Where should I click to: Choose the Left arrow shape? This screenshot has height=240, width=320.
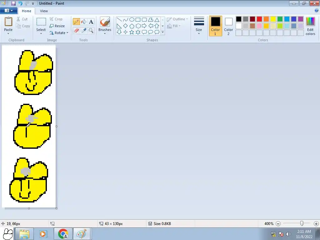click(151, 26)
